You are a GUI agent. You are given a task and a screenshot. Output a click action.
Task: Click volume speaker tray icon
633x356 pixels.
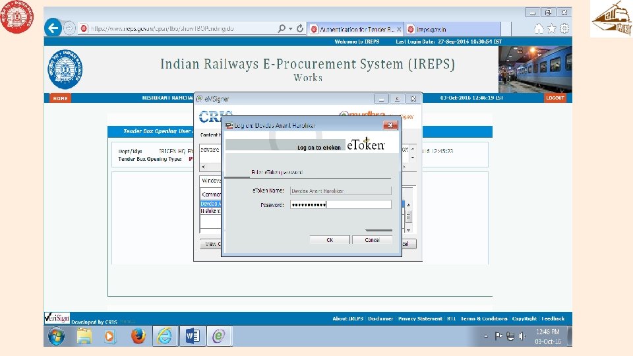click(x=522, y=336)
